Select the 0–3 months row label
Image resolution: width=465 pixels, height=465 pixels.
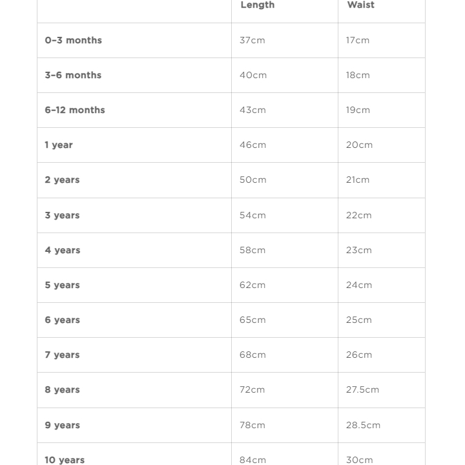point(74,40)
